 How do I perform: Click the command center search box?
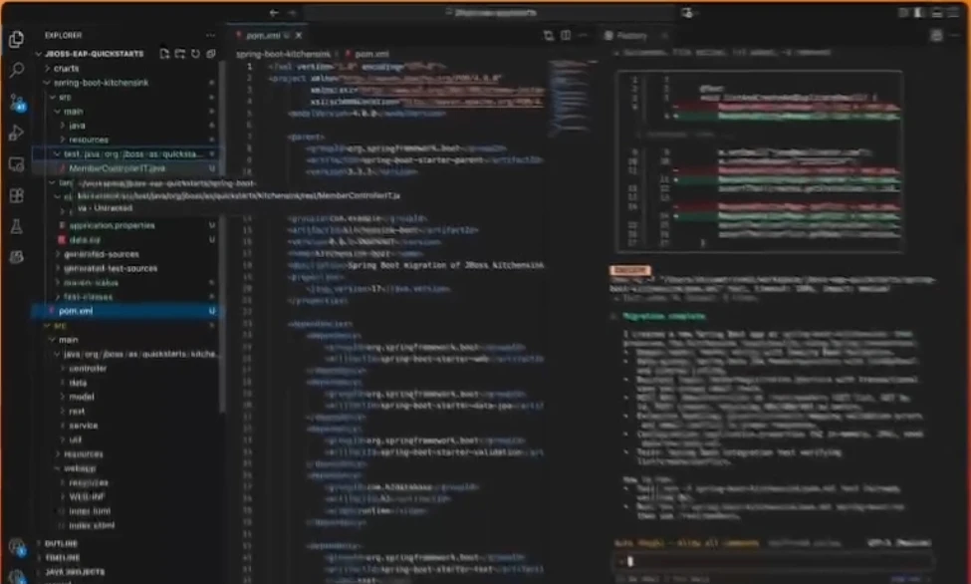pyautogui.click(x=489, y=12)
